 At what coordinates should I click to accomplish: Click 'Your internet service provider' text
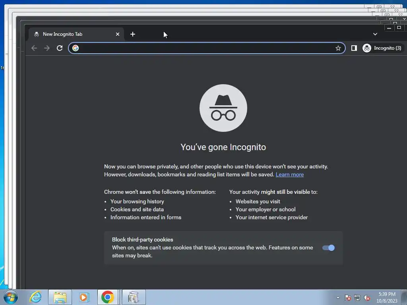click(271, 217)
